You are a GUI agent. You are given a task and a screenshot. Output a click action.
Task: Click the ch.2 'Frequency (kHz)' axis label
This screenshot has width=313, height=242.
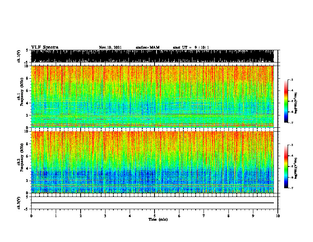[22, 157]
